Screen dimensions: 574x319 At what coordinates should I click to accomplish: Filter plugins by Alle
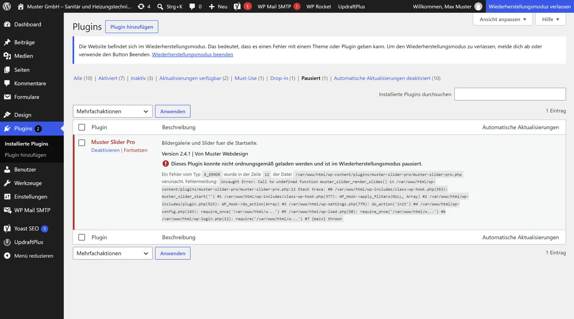pos(78,78)
